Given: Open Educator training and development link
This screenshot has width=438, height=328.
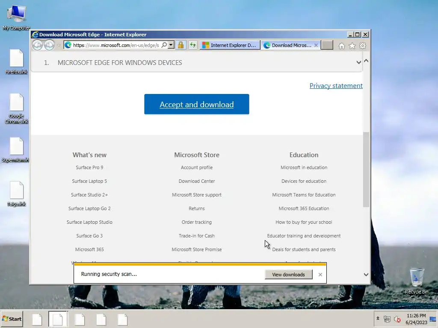Looking at the screenshot, I should (x=304, y=236).
